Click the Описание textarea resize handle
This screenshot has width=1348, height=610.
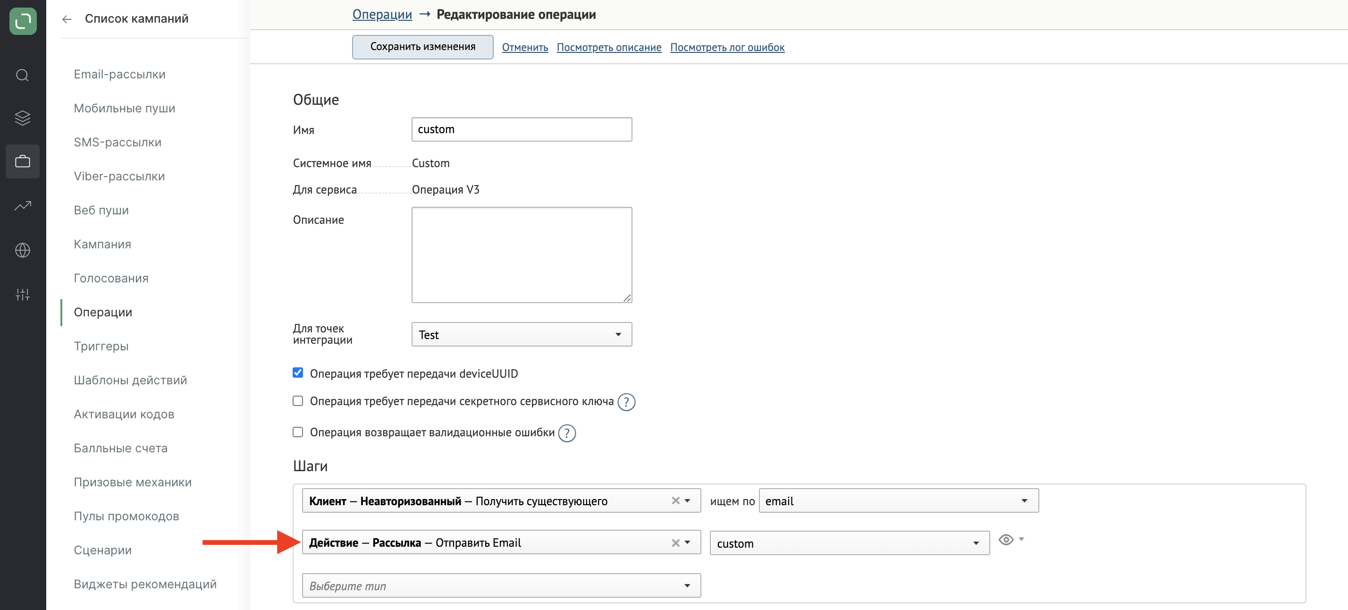point(627,298)
